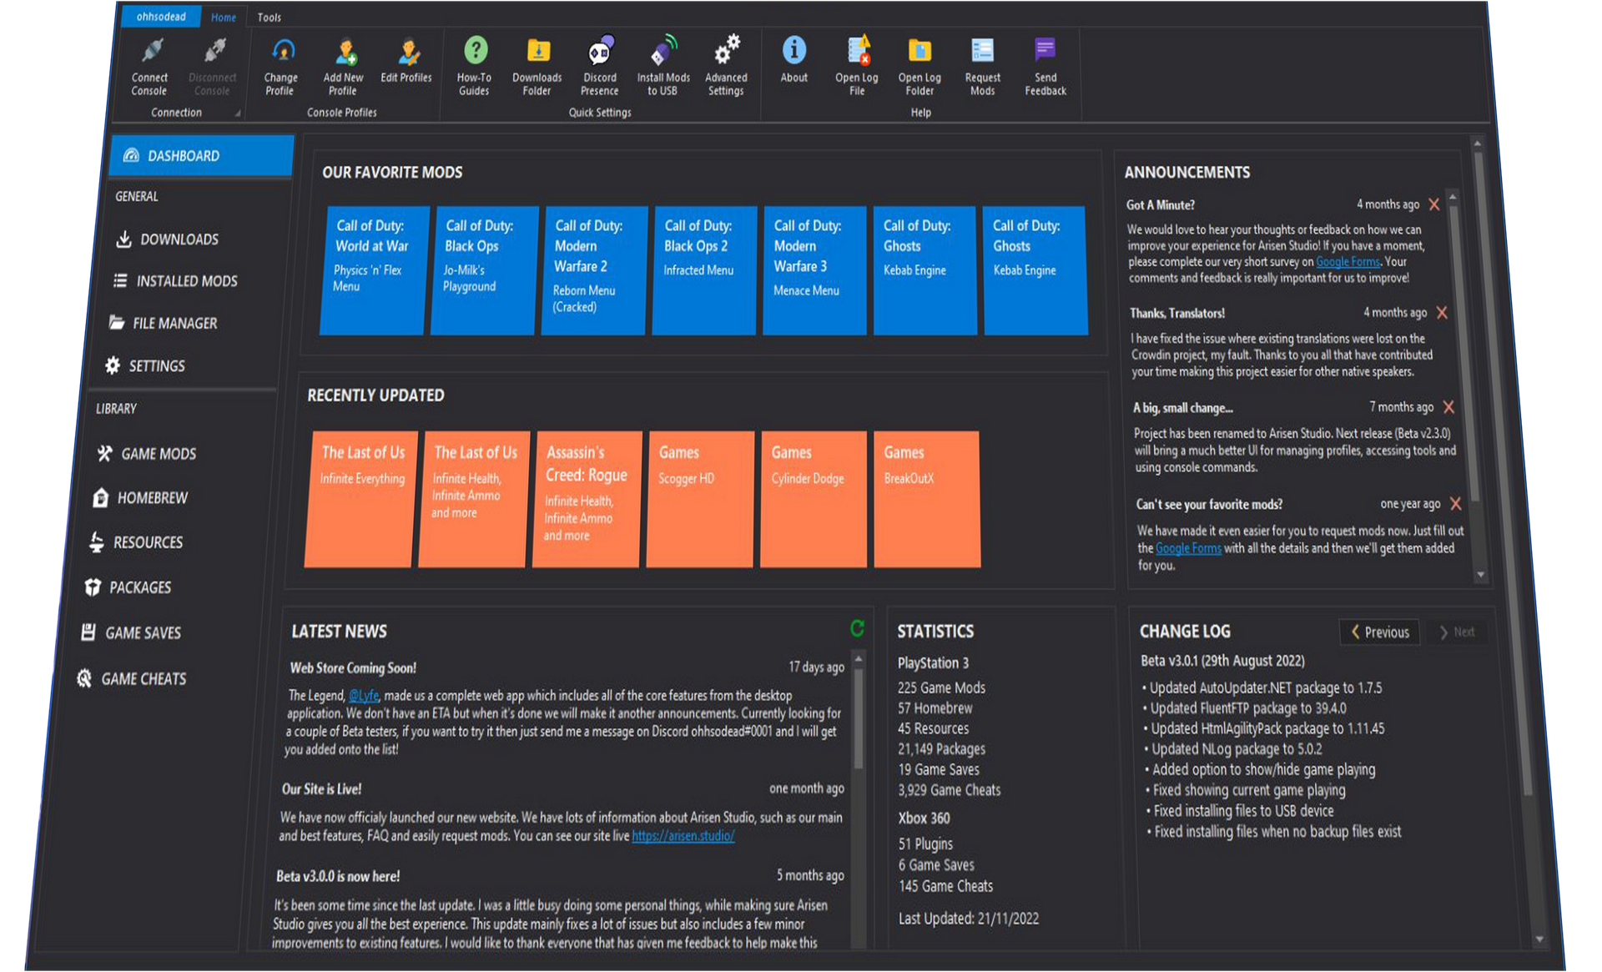
Task: Open the Google Forms survey link
Action: [x=1347, y=261]
